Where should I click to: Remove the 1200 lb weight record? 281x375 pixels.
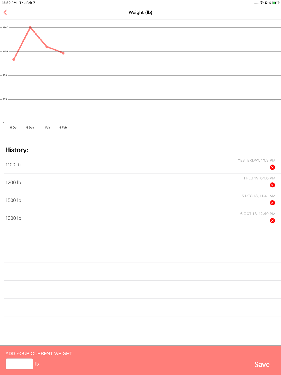pos(272,185)
